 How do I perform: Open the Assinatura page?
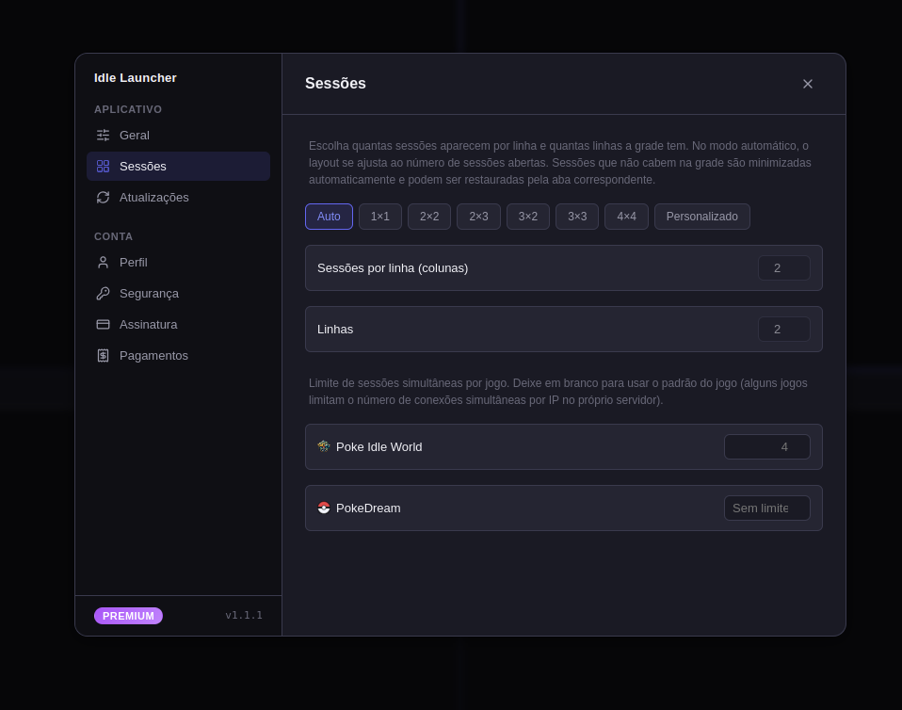(x=178, y=325)
